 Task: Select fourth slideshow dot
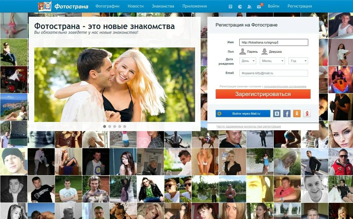coord(120,126)
